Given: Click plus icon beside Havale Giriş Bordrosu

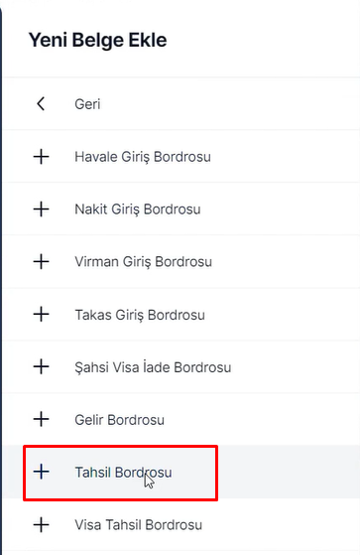Looking at the screenshot, I should point(41,157).
